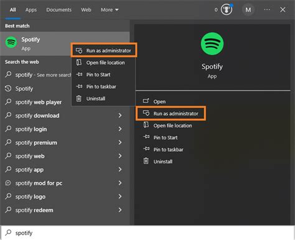Click magnifier icon in the search box
295x240 pixels.
[x=8, y=233]
